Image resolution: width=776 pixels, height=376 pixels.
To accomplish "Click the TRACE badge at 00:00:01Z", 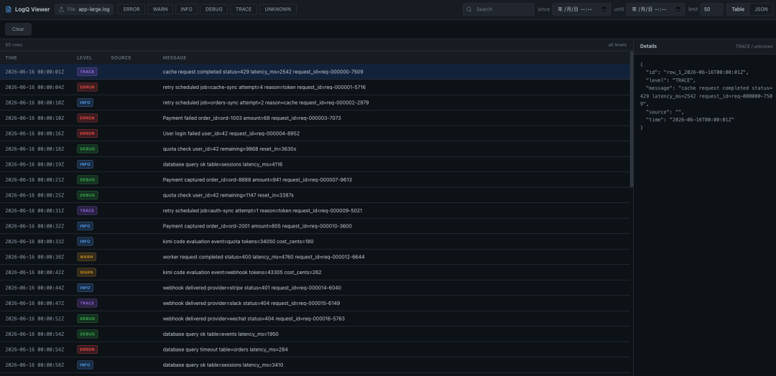I will [87, 72].
